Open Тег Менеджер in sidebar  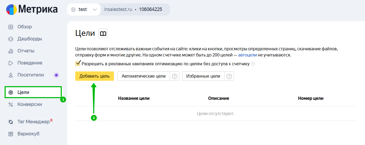[33, 122]
